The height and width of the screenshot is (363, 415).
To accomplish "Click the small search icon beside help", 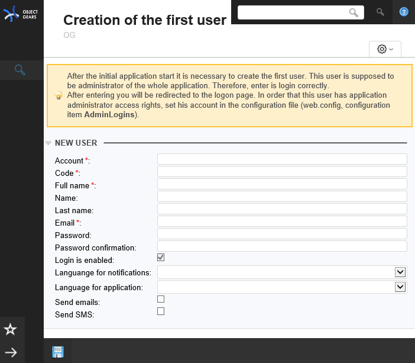I will (381, 12).
